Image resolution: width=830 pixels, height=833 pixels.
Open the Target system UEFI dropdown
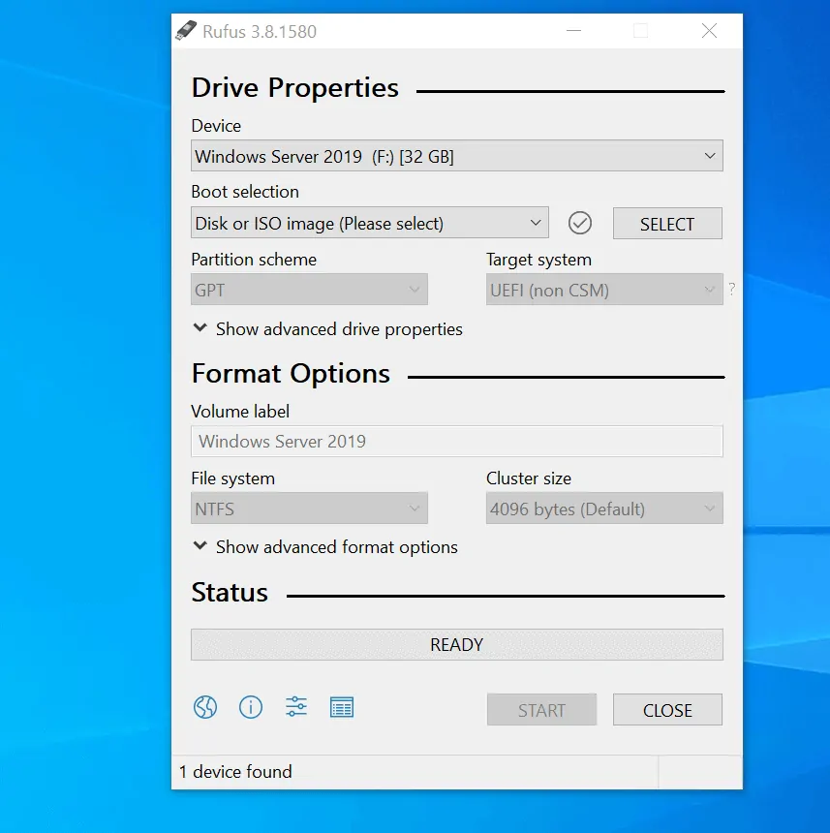pos(603,289)
